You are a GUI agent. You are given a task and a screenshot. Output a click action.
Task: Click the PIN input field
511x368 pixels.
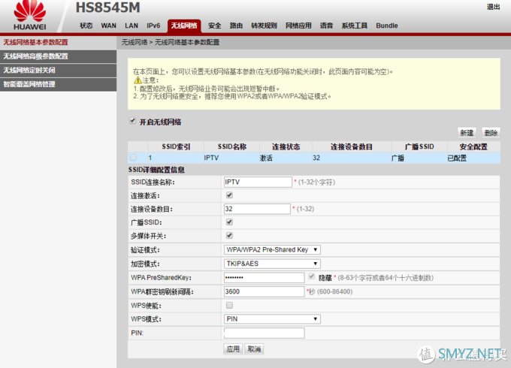265,333
